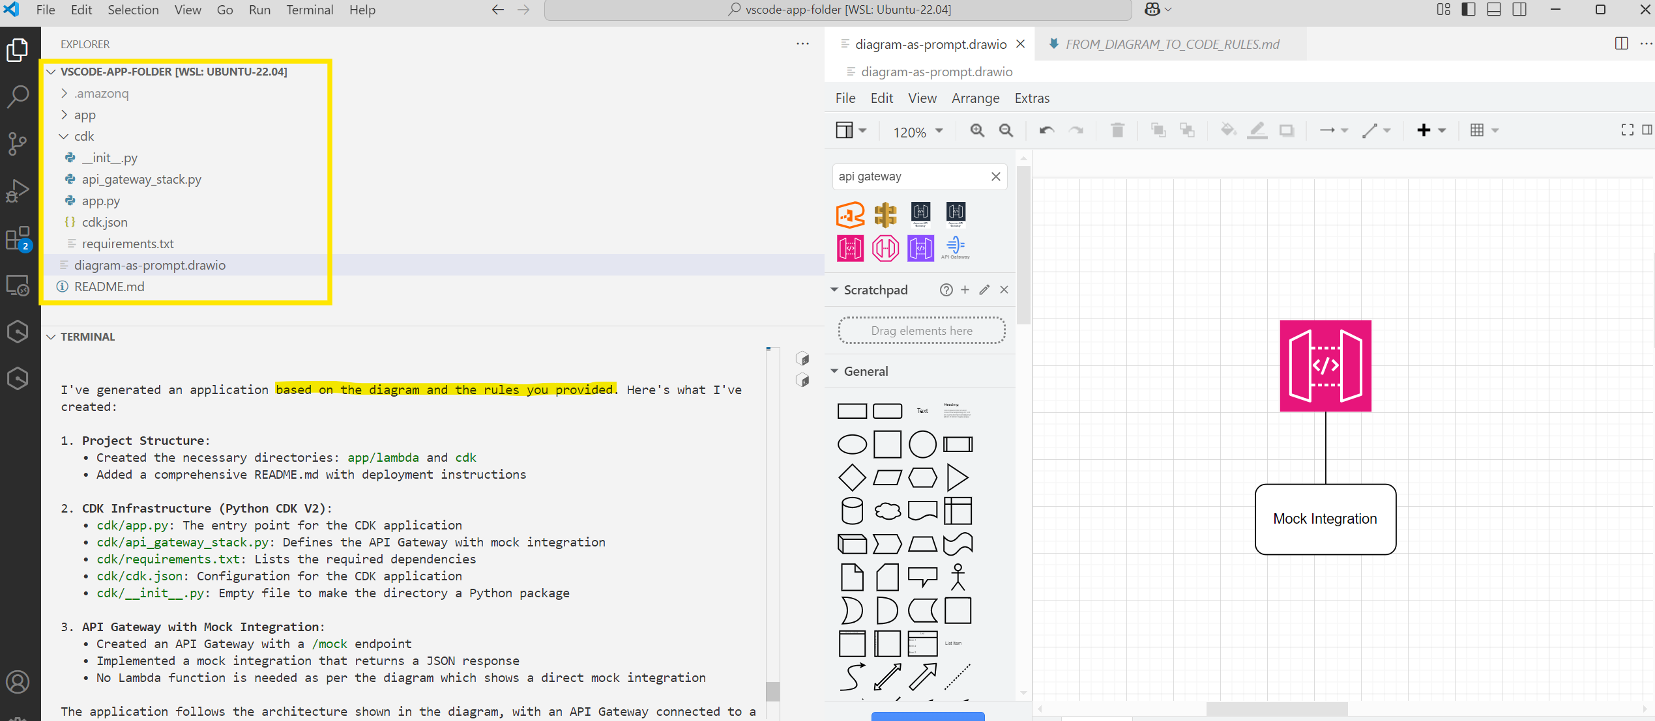Open draw.io Extras menu
Screen dimensions: 1655x721
click(1032, 98)
